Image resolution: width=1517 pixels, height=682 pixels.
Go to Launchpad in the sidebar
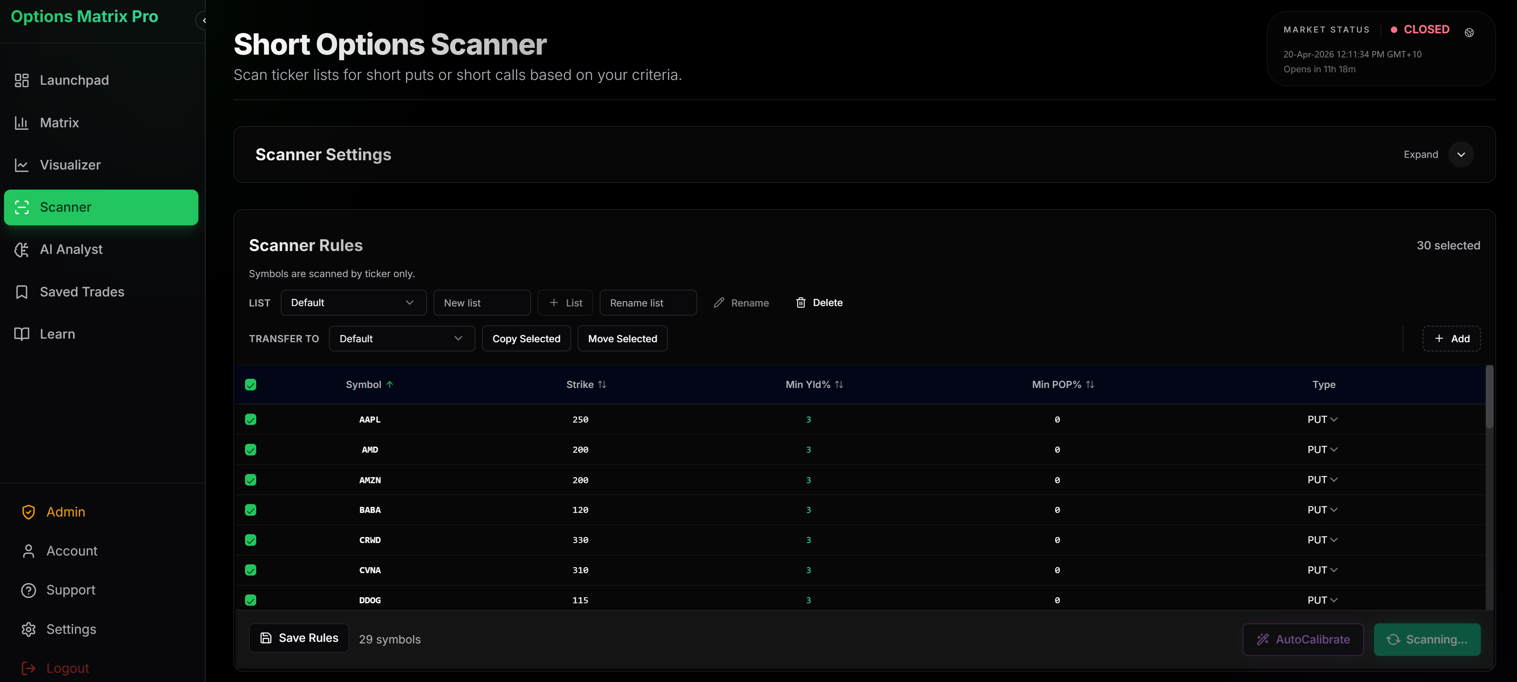(101, 80)
